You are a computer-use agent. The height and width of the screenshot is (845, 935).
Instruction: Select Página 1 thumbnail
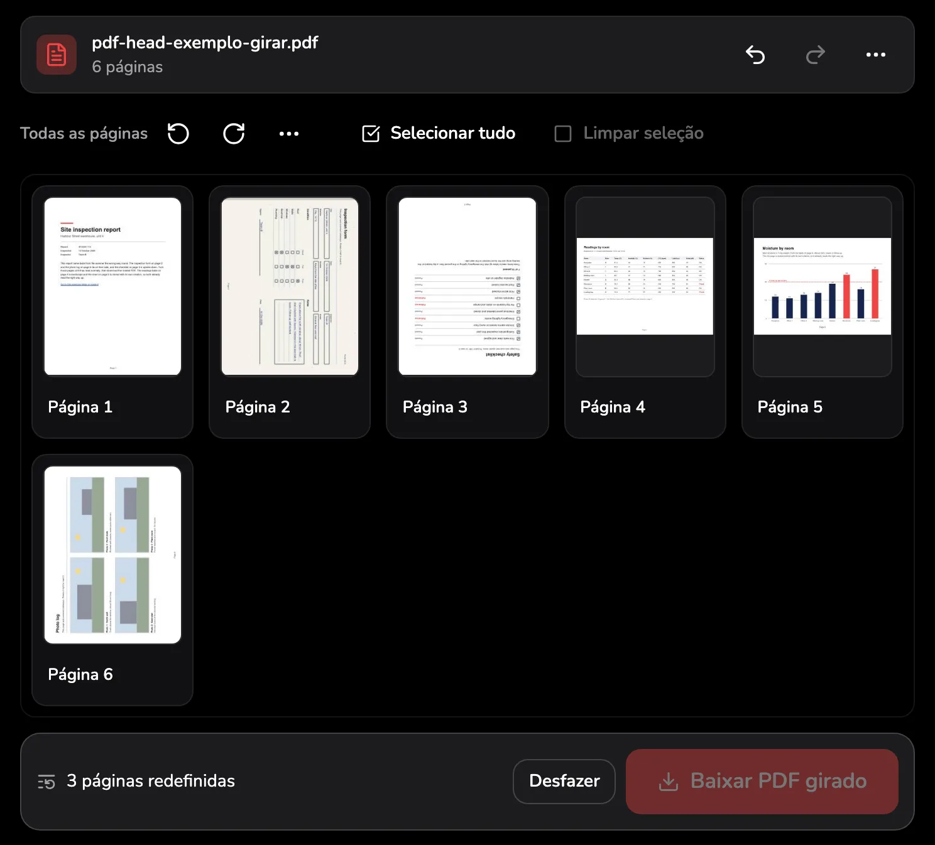tap(112, 286)
